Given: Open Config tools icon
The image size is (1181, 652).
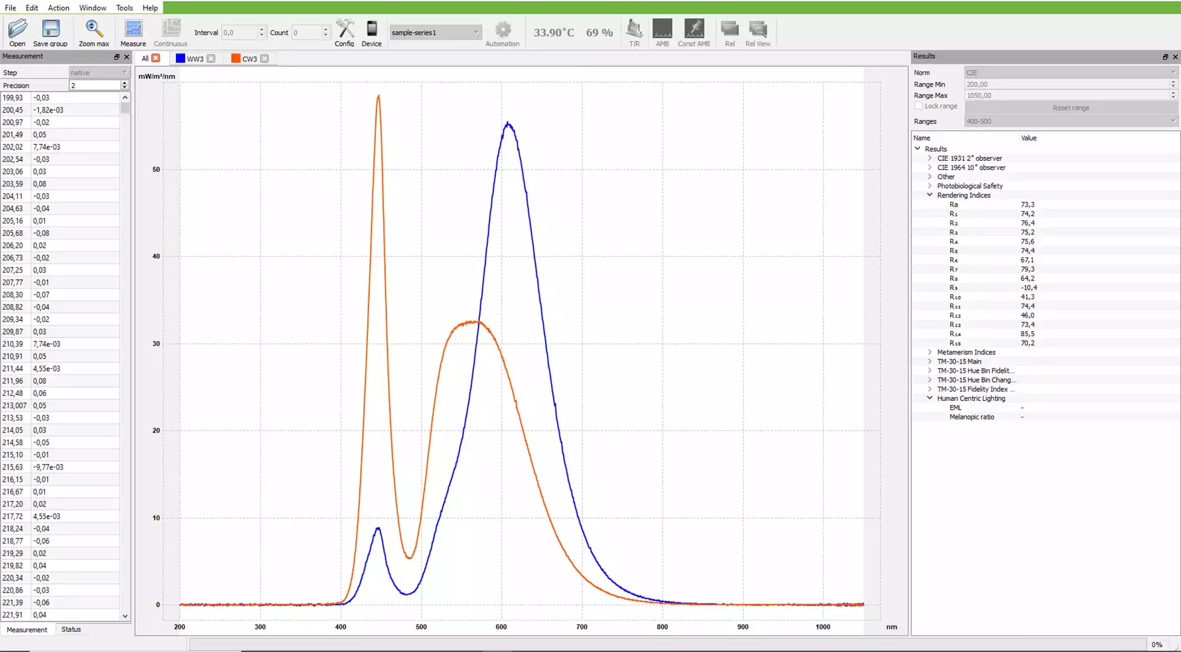Looking at the screenshot, I should (344, 29).
